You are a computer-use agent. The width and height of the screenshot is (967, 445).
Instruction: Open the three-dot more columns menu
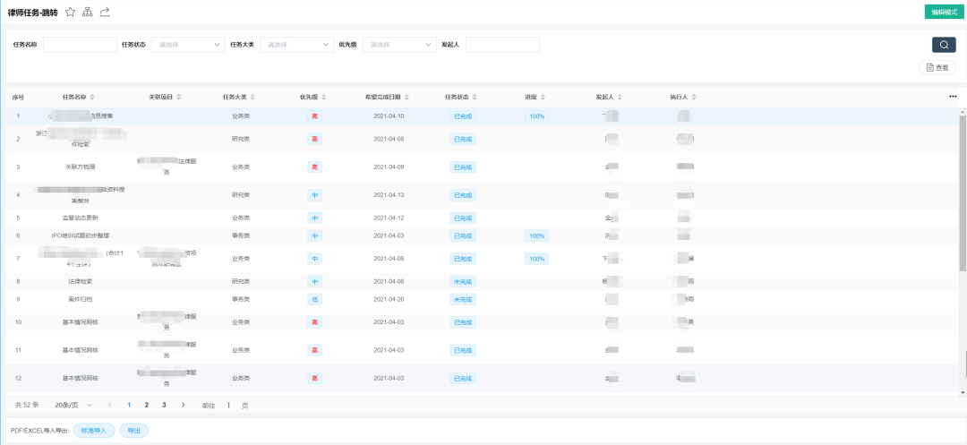pyautogui.click(x=953, y=97)
